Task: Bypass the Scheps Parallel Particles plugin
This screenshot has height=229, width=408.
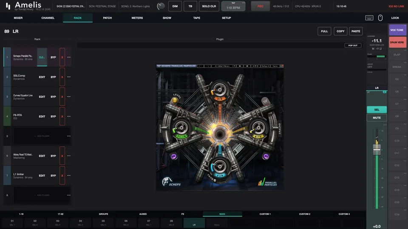Action: (53, 57)
